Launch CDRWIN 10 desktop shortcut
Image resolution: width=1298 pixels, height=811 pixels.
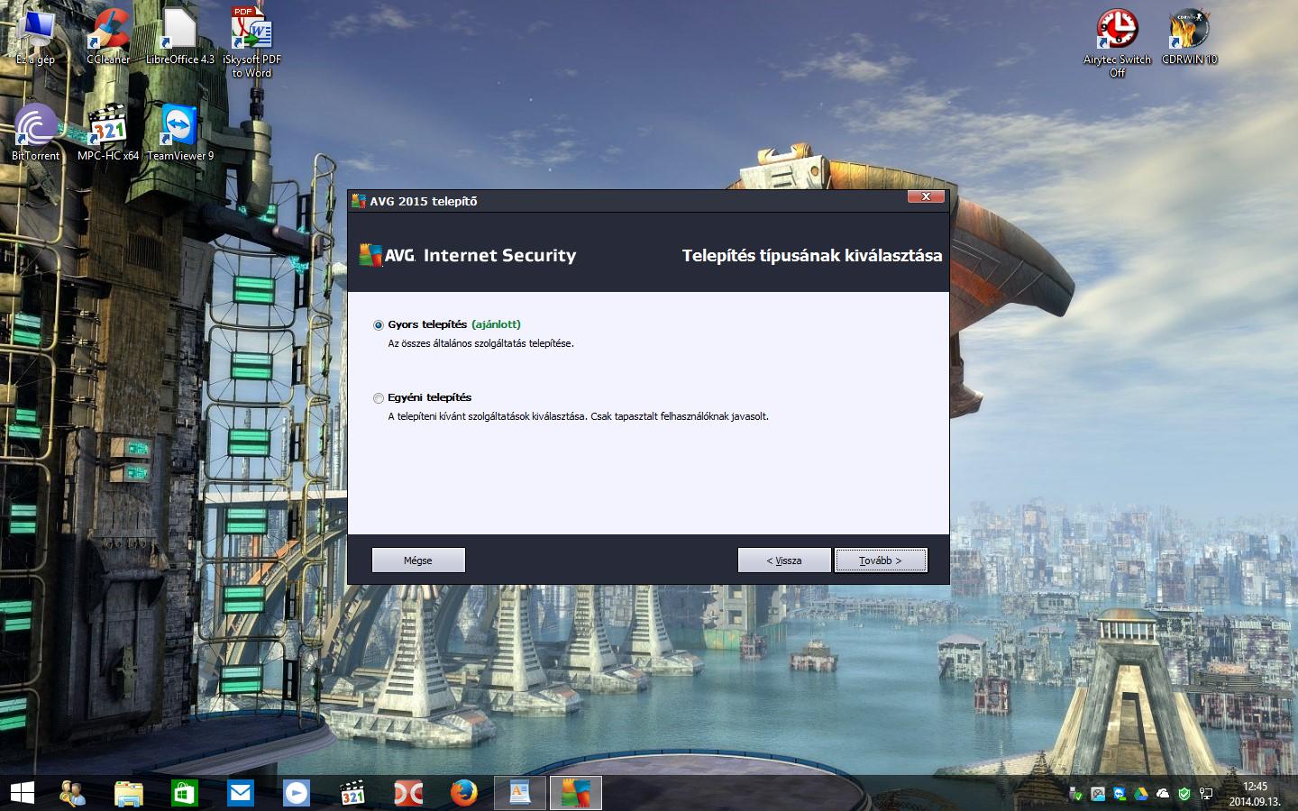tap(1189, 37)
